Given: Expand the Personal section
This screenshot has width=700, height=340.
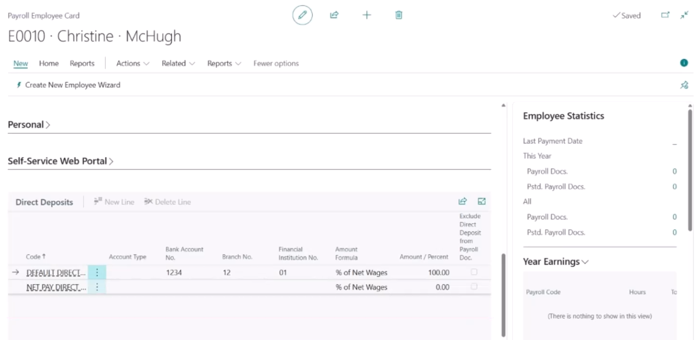Looking at the screenshot, I should click(x=29, y=125).
